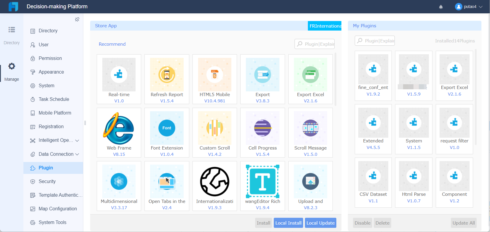Open the Web Frame plugin icon

click(x=119, y=128)
